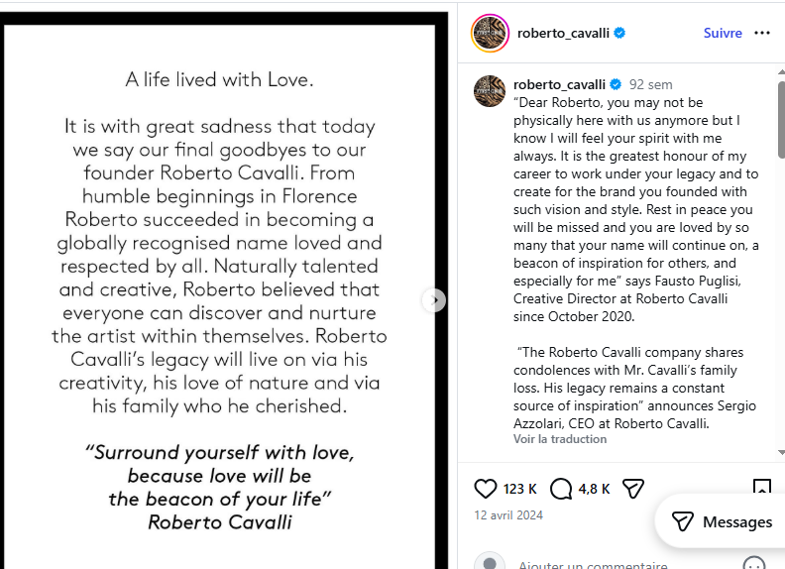This screenshot has height=569, width=785.
Task: Click the 123 K likes count
Action: [x=519, y=489]
